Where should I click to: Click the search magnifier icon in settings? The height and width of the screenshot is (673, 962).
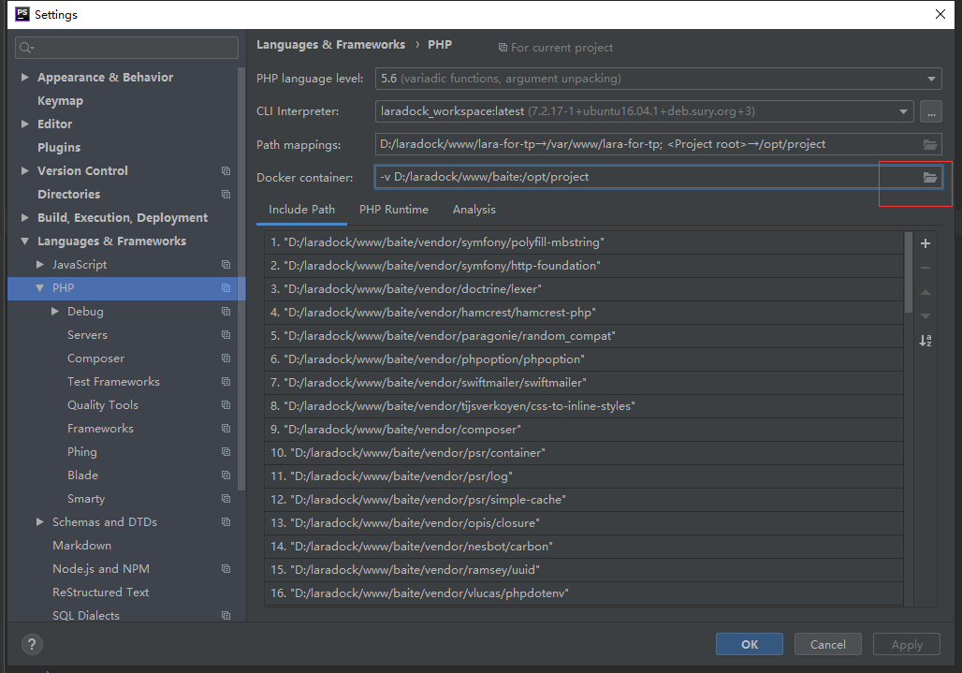(26, 48)
